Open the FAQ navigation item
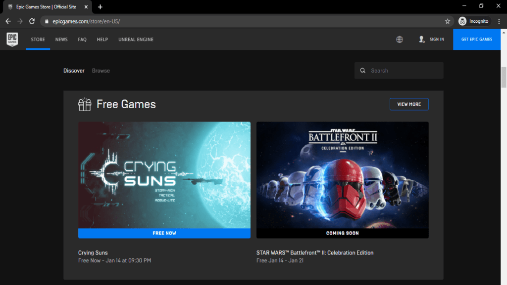The height and width of the screenshot is (285, 507). click(x=82, y=40)
